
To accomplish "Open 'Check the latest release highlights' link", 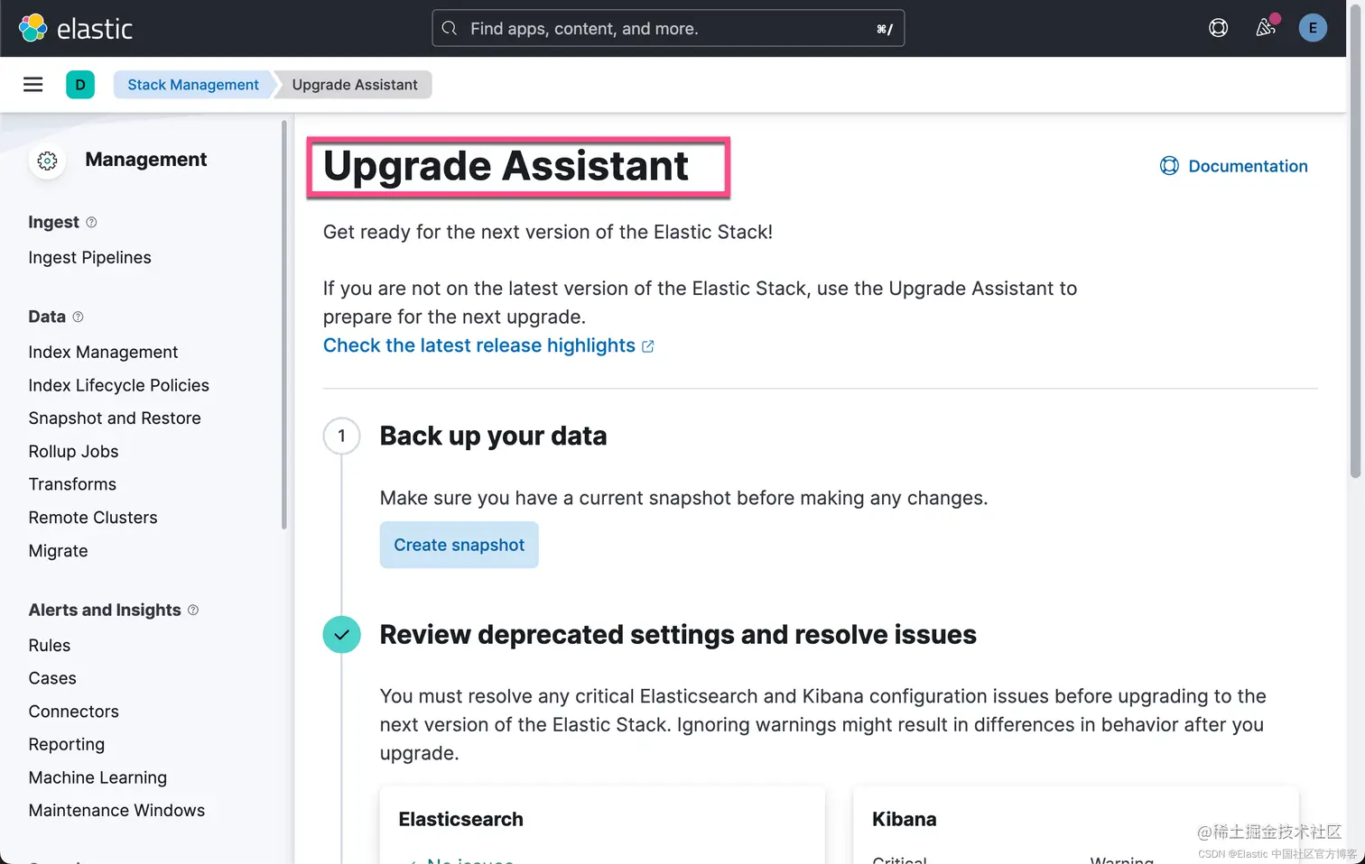I will (478, 345).
